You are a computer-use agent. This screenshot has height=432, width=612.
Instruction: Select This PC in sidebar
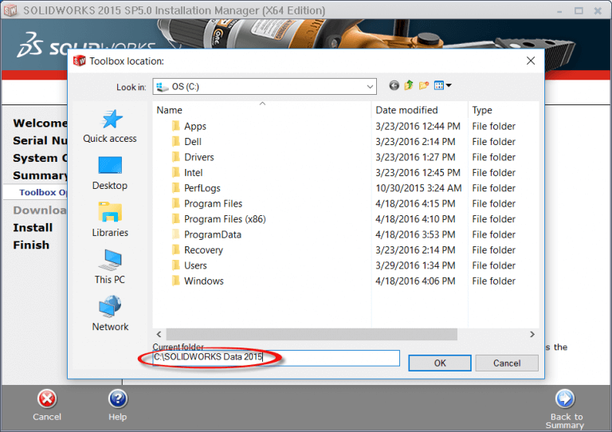click(x=110, y=267)
